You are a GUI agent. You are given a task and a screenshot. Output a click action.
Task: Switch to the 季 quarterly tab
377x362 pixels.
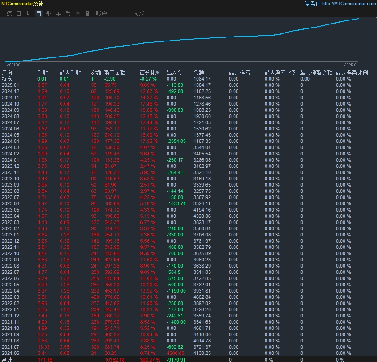click(x=48, y=13)
